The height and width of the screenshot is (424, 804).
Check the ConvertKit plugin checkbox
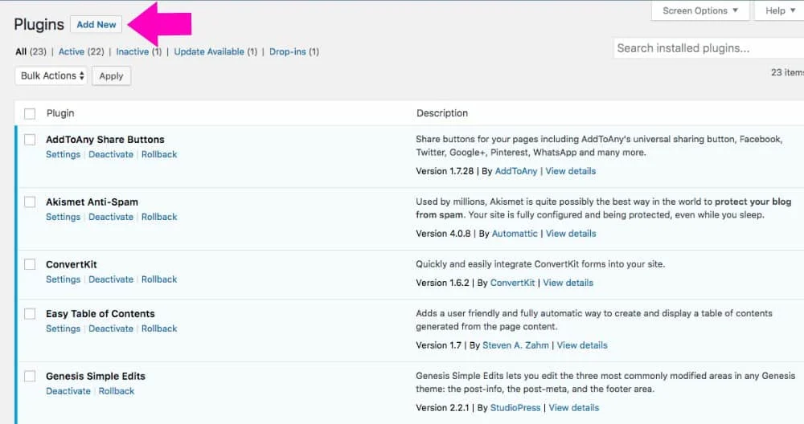[30, 264]
